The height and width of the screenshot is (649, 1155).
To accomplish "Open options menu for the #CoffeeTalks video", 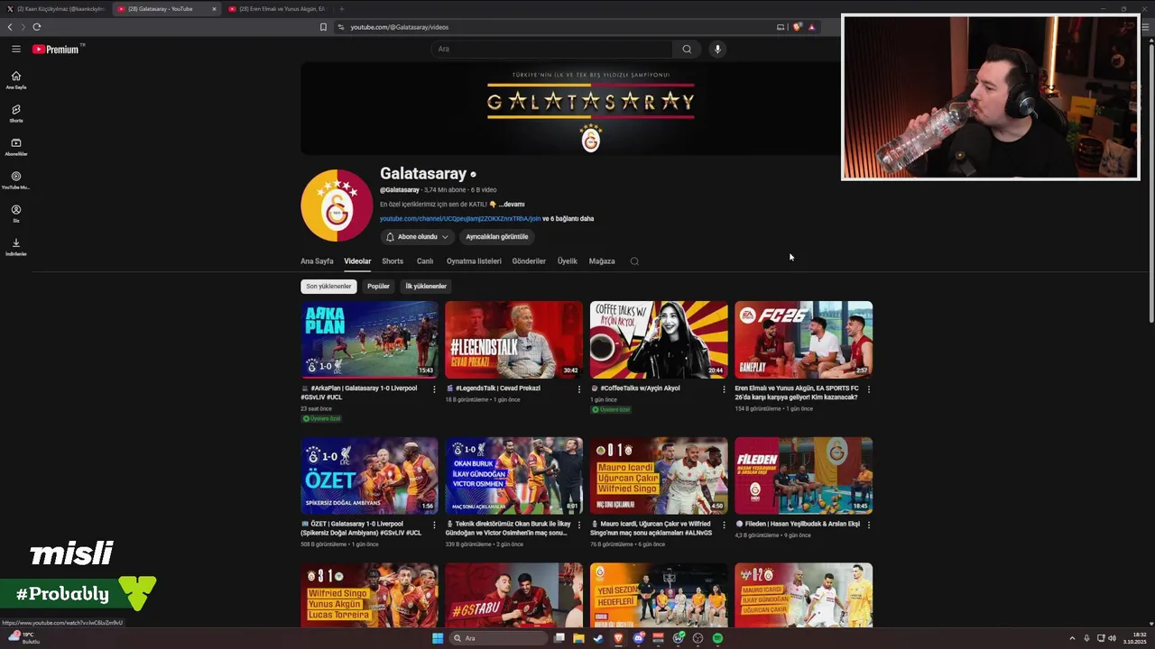I will pos(724,389).
